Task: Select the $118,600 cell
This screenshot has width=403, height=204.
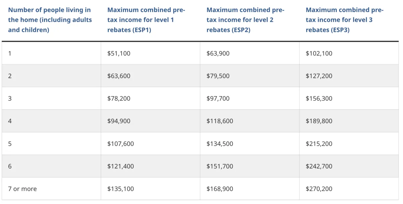Action: 220,121
